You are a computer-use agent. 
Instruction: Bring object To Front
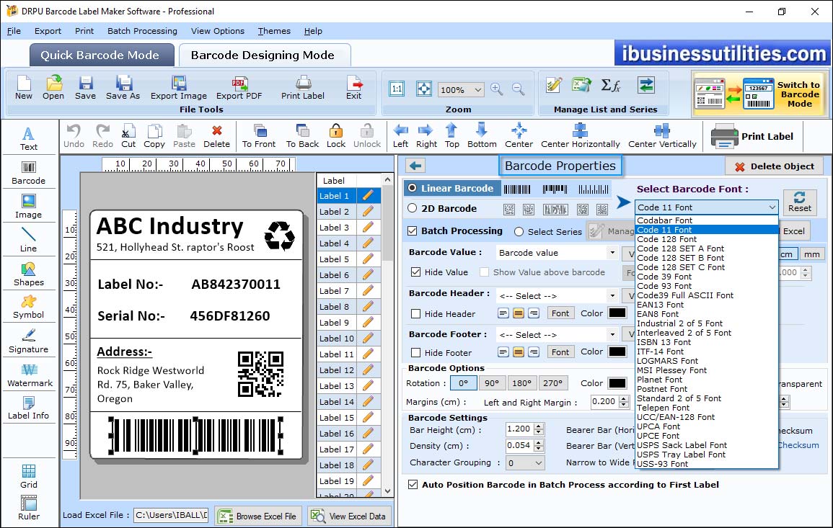click(259, 136)
